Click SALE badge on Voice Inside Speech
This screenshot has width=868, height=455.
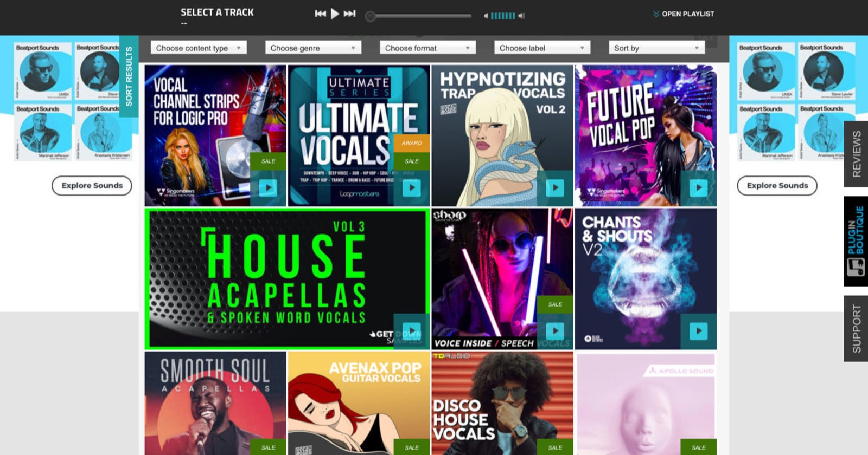tap(555, 304)
